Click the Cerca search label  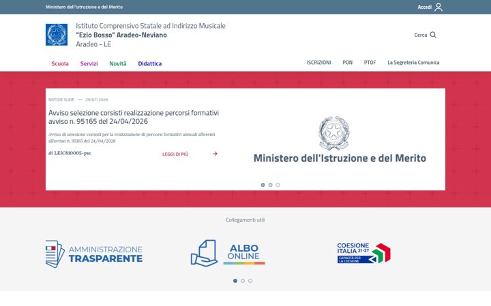(x=421, y=35)
